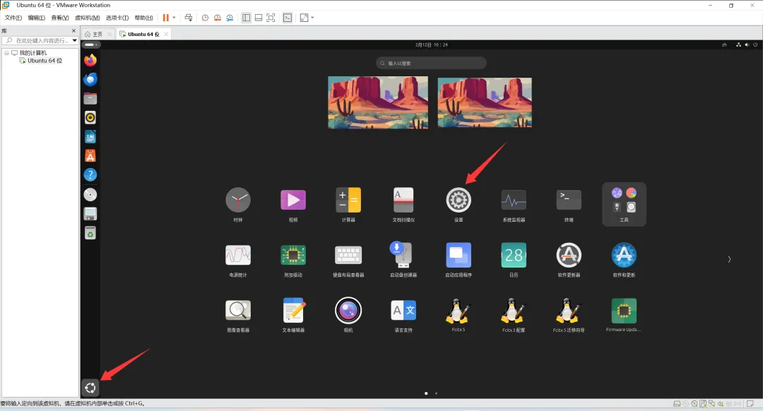Screen dimensions: 763x411
Task: Launch the 时钟 clock app
Action: (x=238, y=200)
